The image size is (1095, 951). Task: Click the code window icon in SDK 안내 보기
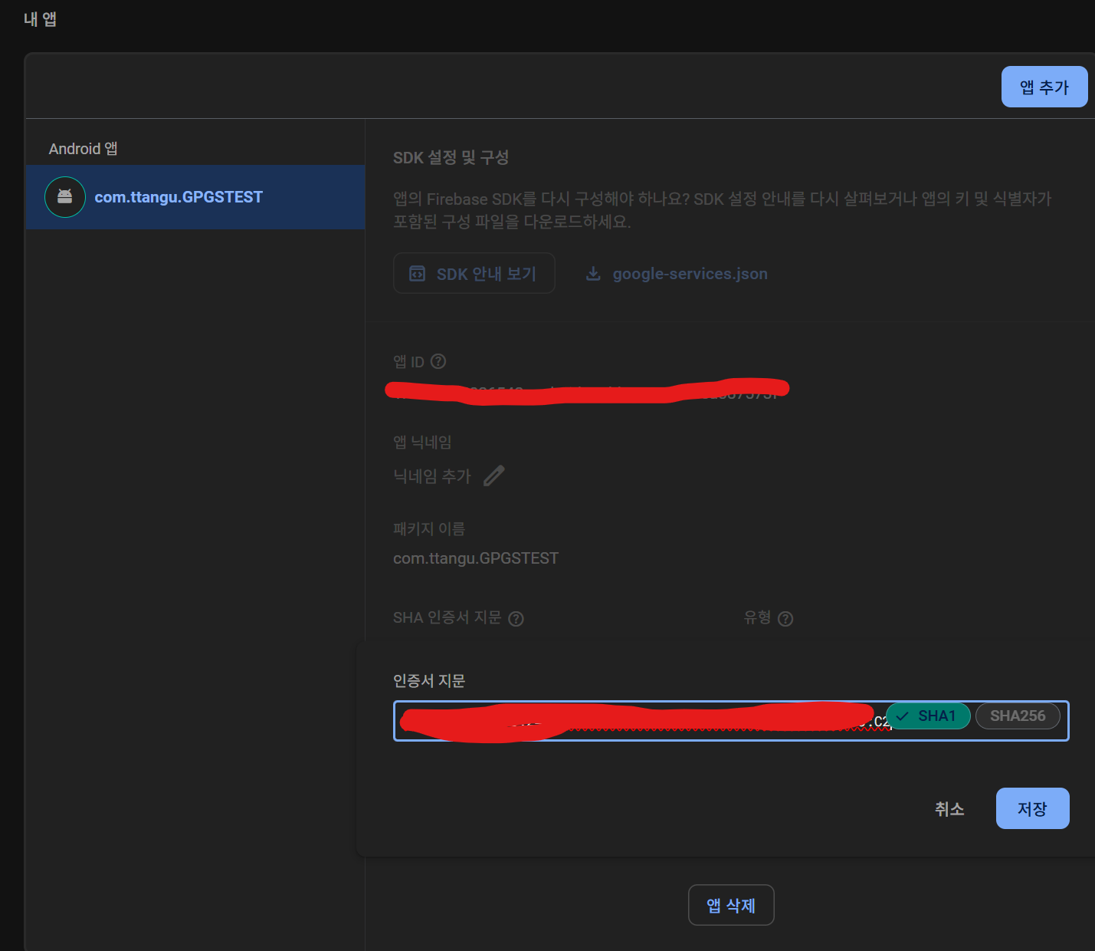tap(417, 274)
